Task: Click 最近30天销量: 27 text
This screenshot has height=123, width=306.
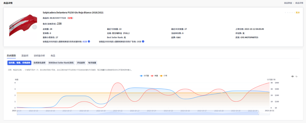Action: [179, 29]
